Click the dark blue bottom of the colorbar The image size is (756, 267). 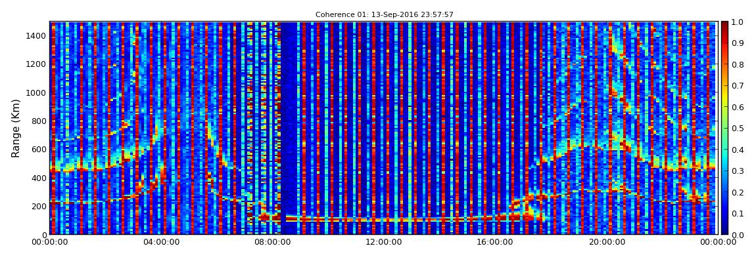tap(725, 231)
